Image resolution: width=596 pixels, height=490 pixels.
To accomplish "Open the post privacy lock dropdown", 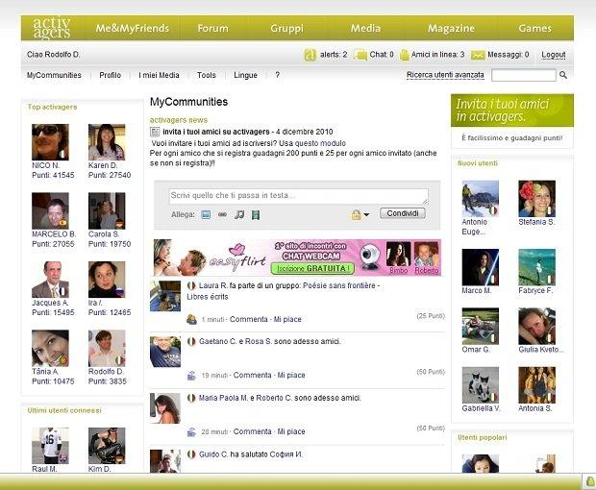I will click(x=360, y=214).
